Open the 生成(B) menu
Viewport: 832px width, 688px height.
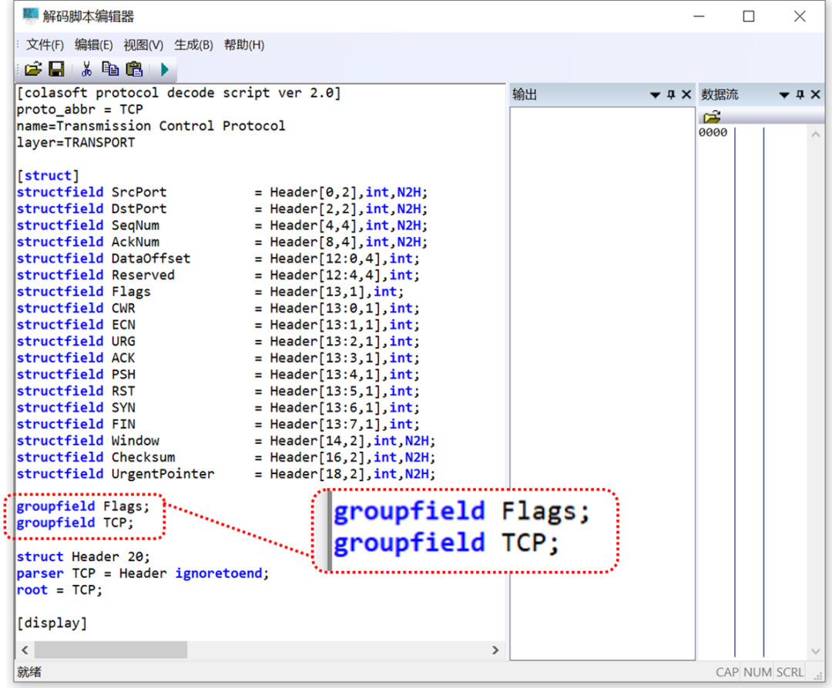pyautogui.click(x=193, y=45)
